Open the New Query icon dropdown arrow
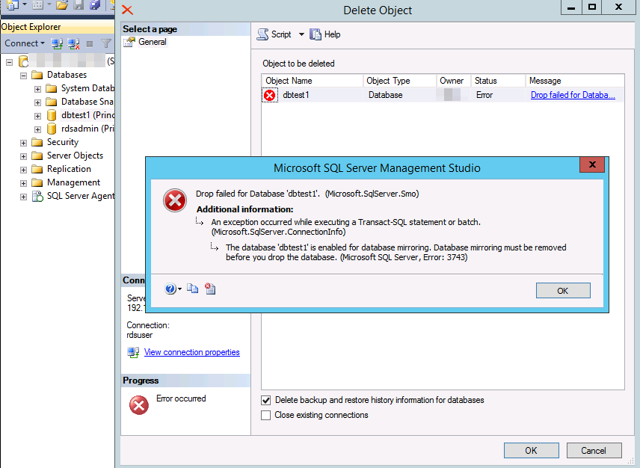The width and height of the screenshot is (640, 468). pos(25,4)
